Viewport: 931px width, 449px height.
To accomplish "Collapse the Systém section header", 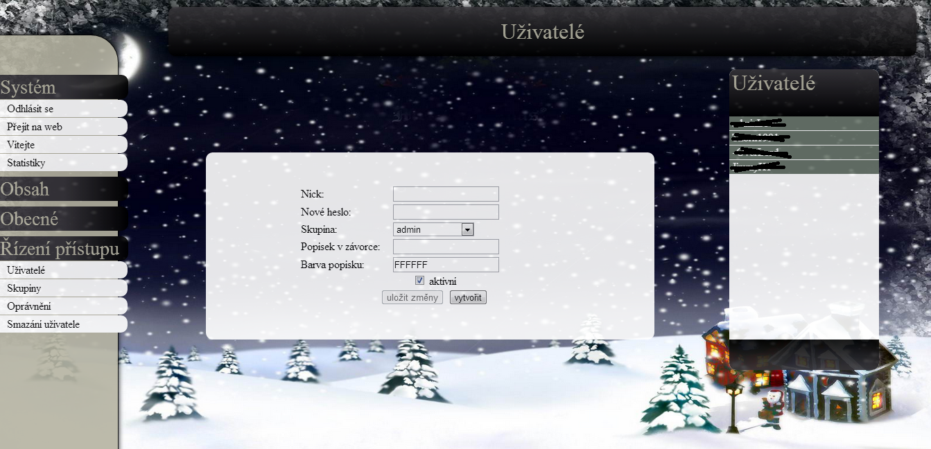I will [x=28, y=88].
